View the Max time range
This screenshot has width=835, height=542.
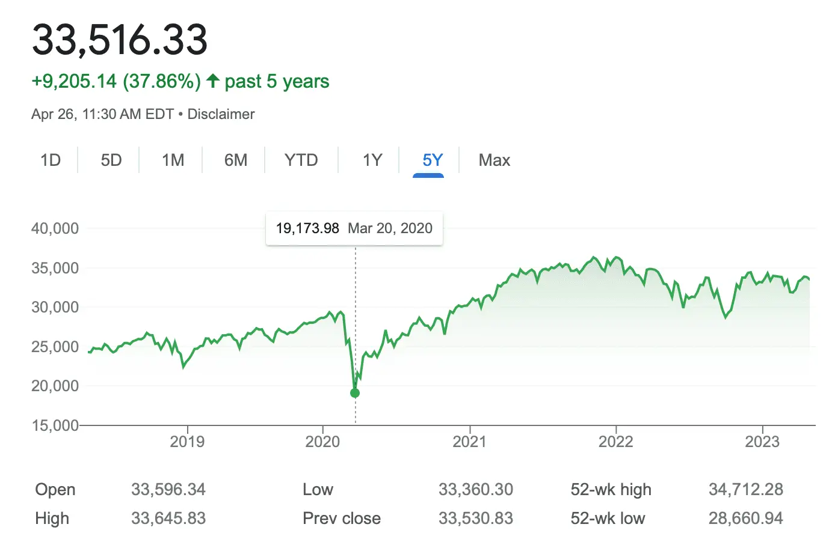[x=494, y=160]
